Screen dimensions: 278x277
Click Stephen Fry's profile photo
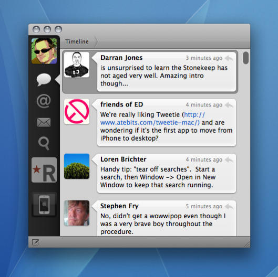coord(77,213)
